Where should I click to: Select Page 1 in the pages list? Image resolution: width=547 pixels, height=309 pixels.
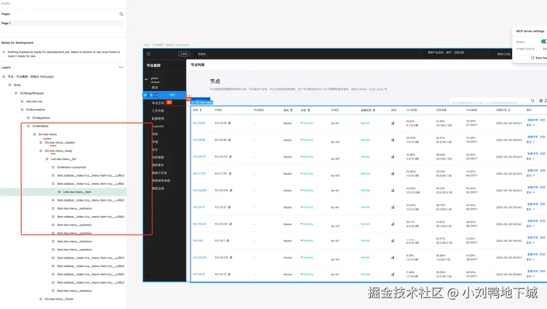coord(62,23)
